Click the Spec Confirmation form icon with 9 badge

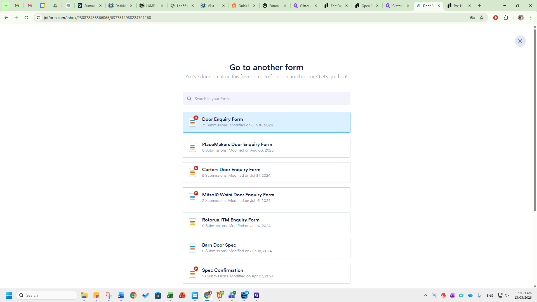pyautogui.click(x=192, y=273)
